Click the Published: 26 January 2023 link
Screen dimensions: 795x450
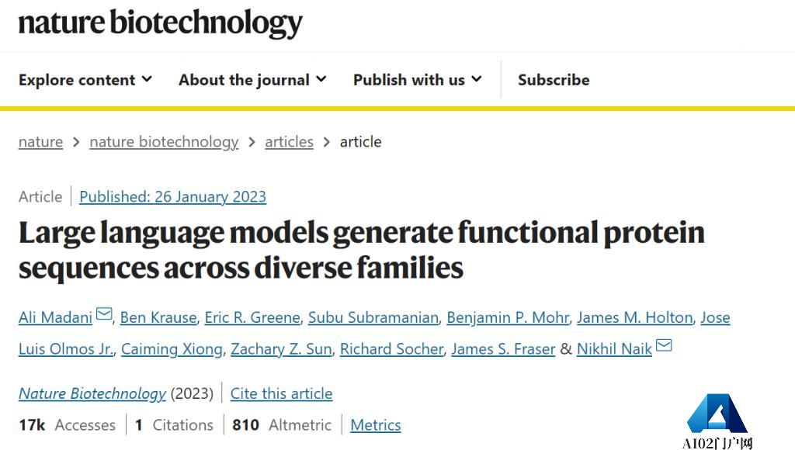[x=173, y=196]
